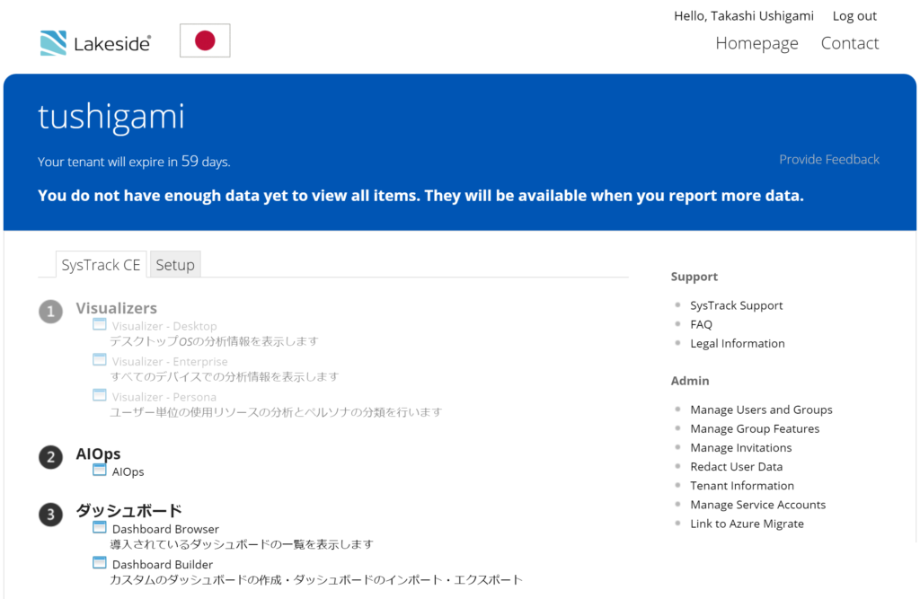Click the tushigami tenant name

(x=111, y=117)
